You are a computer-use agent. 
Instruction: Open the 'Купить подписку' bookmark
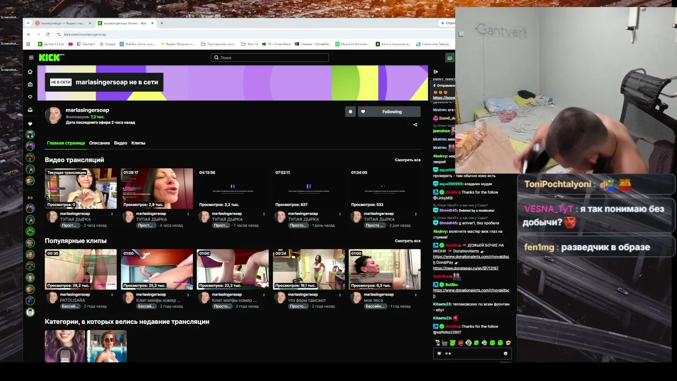pos(394,44)
